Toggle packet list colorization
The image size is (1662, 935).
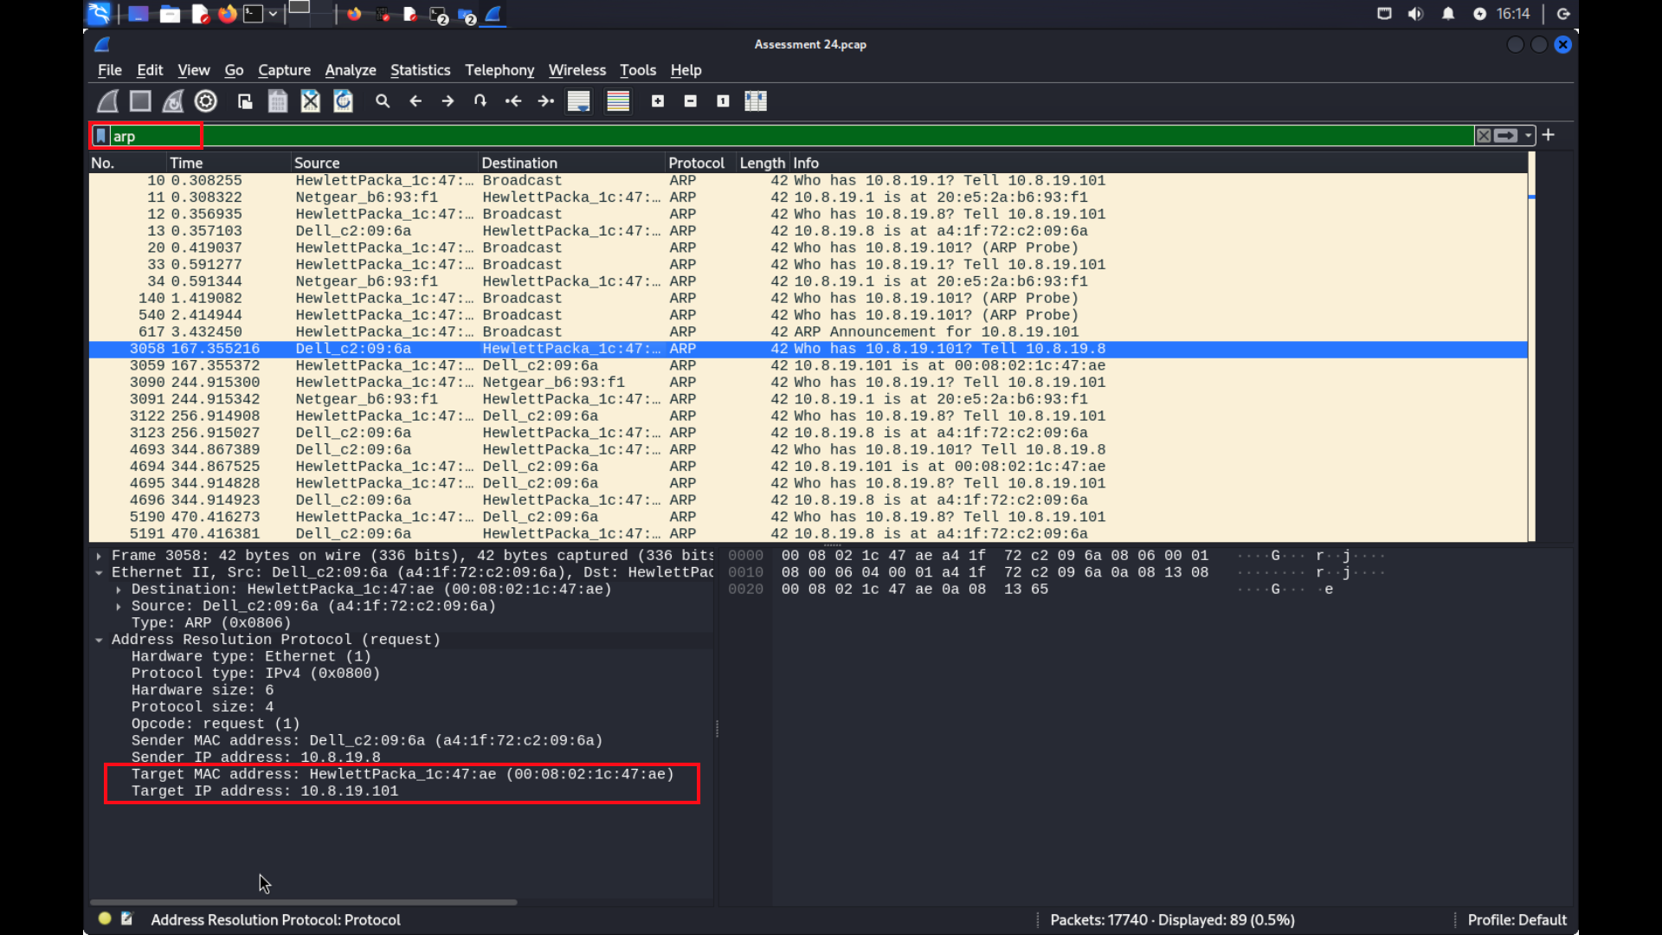618,101
